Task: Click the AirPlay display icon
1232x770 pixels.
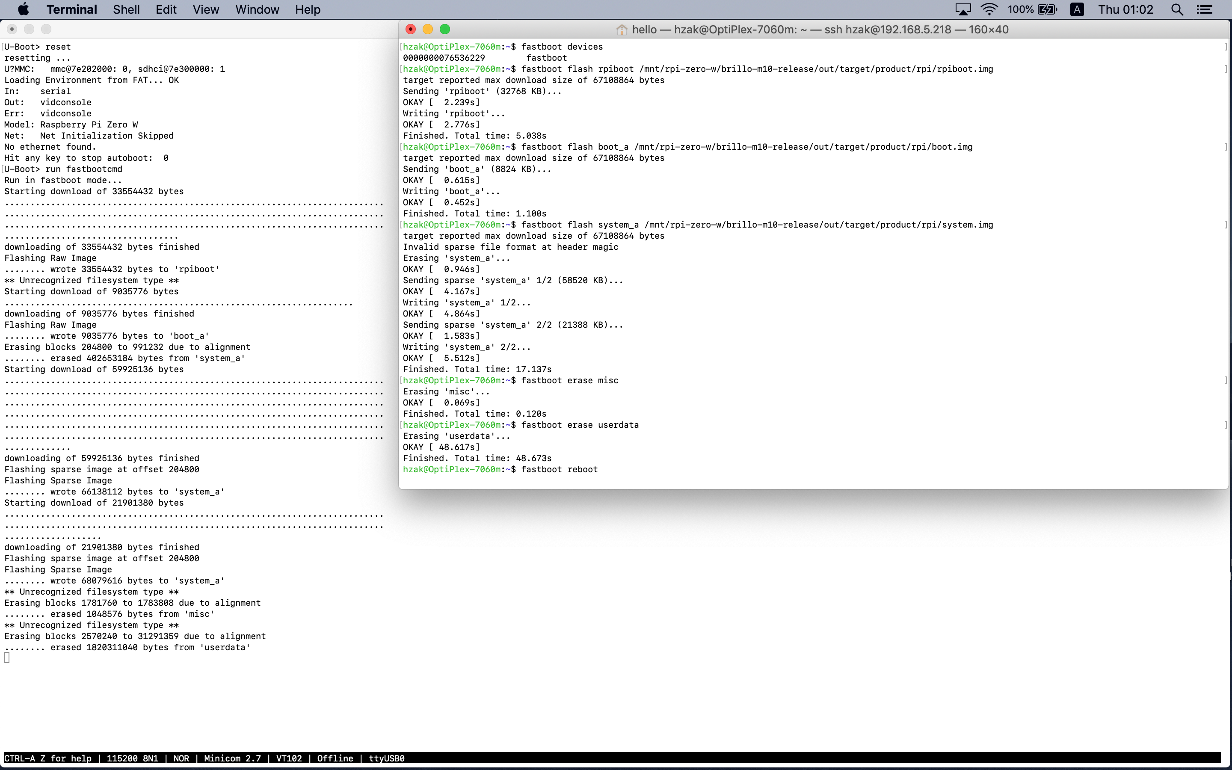Action: pos(962,9)
